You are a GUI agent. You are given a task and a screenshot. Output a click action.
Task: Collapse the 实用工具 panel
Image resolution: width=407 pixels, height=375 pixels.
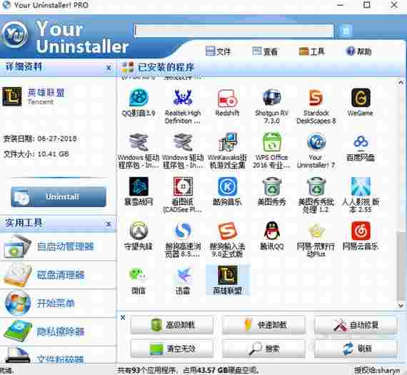pos(109,224)
